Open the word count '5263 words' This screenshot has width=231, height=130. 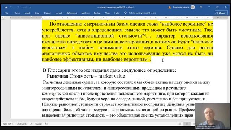point(22,124)
